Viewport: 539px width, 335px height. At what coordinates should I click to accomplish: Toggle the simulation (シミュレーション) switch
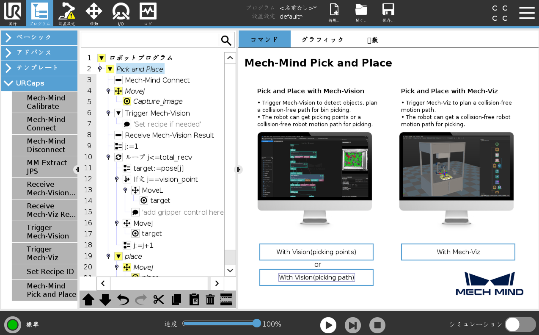click(520, 324)
